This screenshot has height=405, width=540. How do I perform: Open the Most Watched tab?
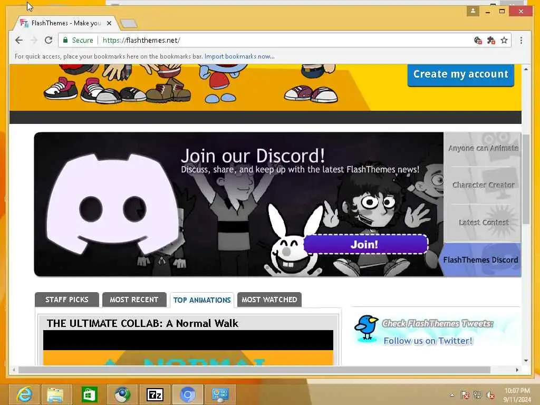pos(269,300)
